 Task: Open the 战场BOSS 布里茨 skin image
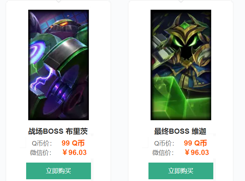(59, 65)
